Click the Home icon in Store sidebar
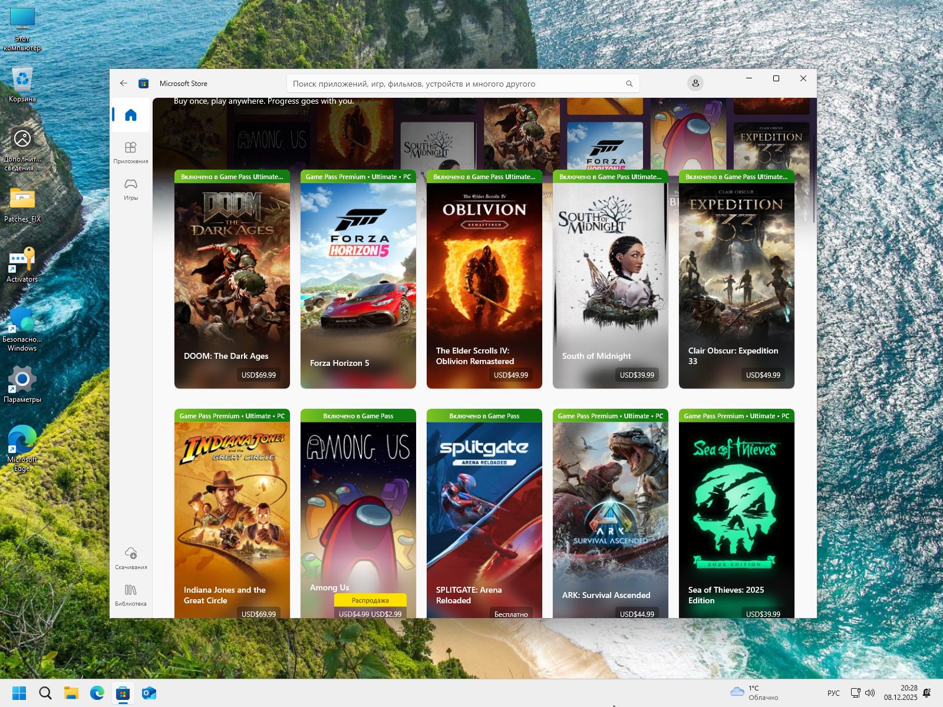This screenshot has width=943, height=707. pos(131,115)
